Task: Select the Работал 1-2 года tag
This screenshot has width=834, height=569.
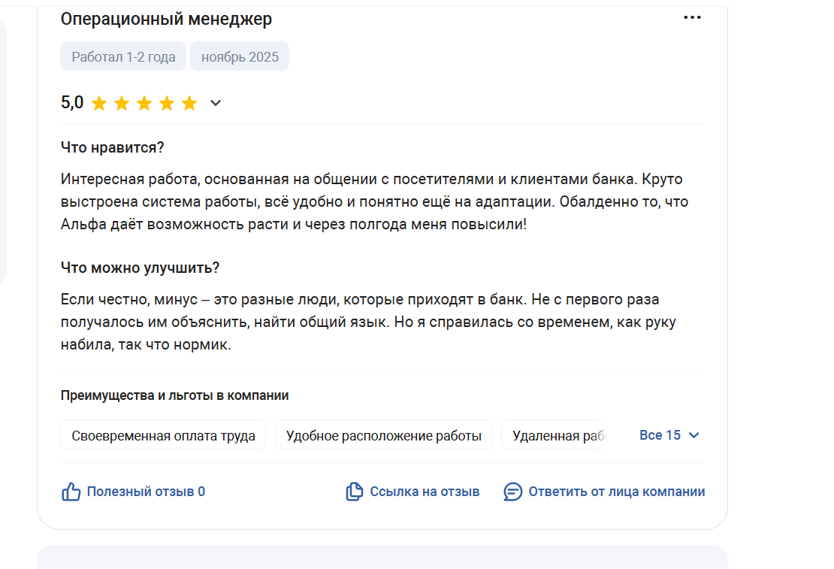Action: [123, 56]
